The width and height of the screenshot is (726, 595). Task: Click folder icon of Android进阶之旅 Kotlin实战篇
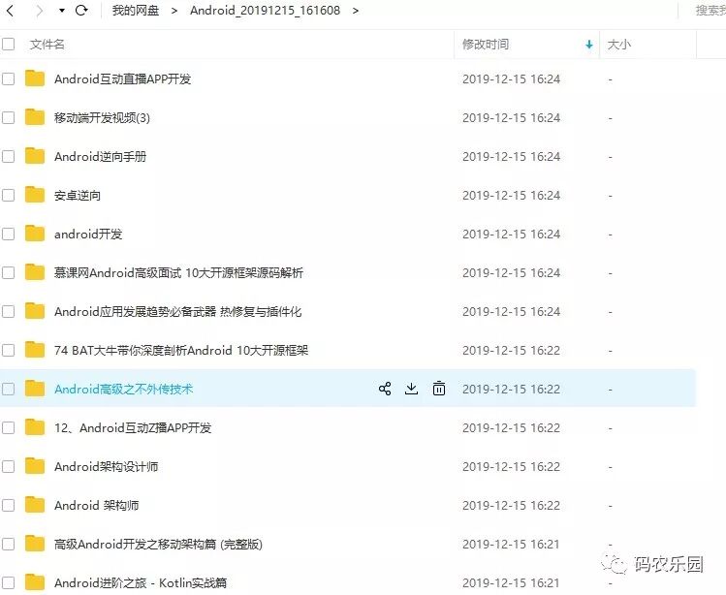pyautogui.click(x=35, y=582)
